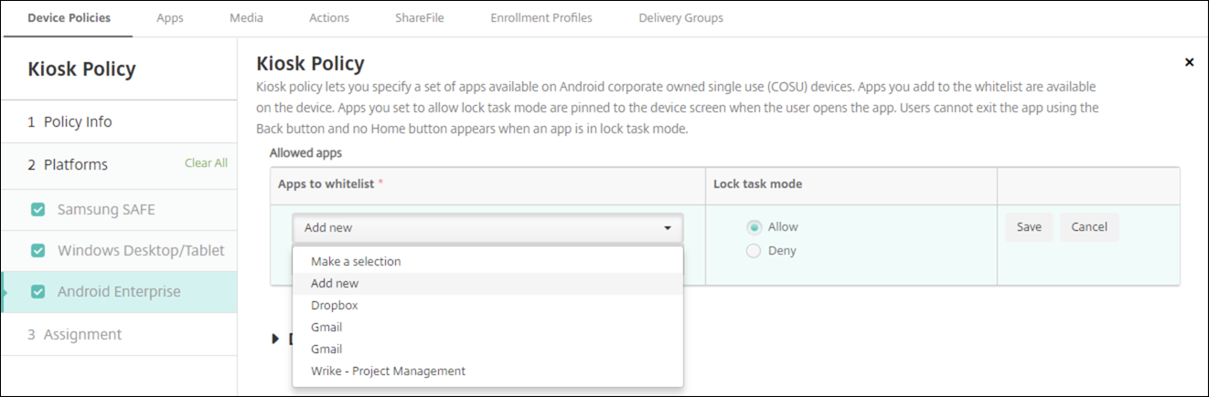Click the Clear All platforms link

coord(206,163)
